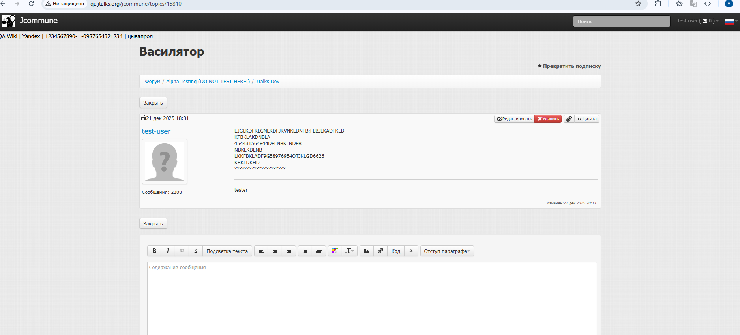The height and width of the screenshot is (335, 740).
Task: Click the editor's insert link icon
Action: point(380,251)
